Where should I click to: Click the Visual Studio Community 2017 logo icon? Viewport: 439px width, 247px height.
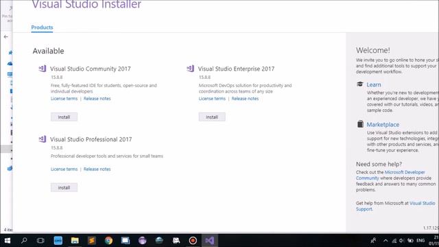pyautogui.click(x=43, y=69)
